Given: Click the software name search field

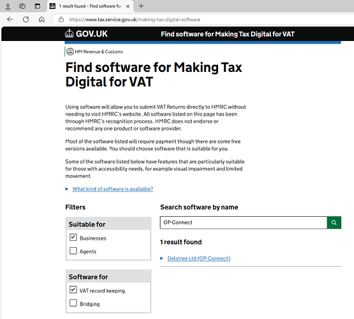Looking at the screenshot, I should click(x=243, y=222).
